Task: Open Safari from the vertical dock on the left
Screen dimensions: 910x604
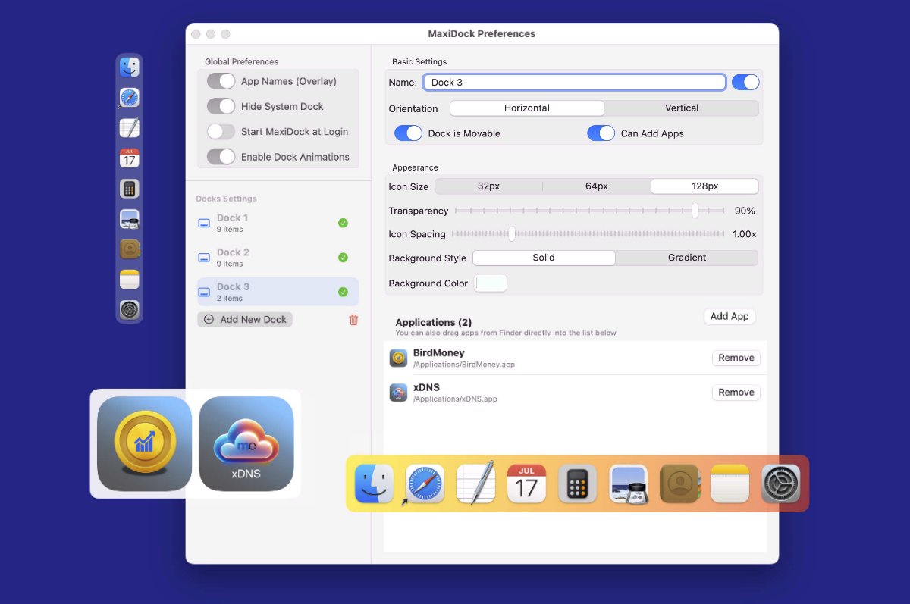Action: tap(129, 97)
